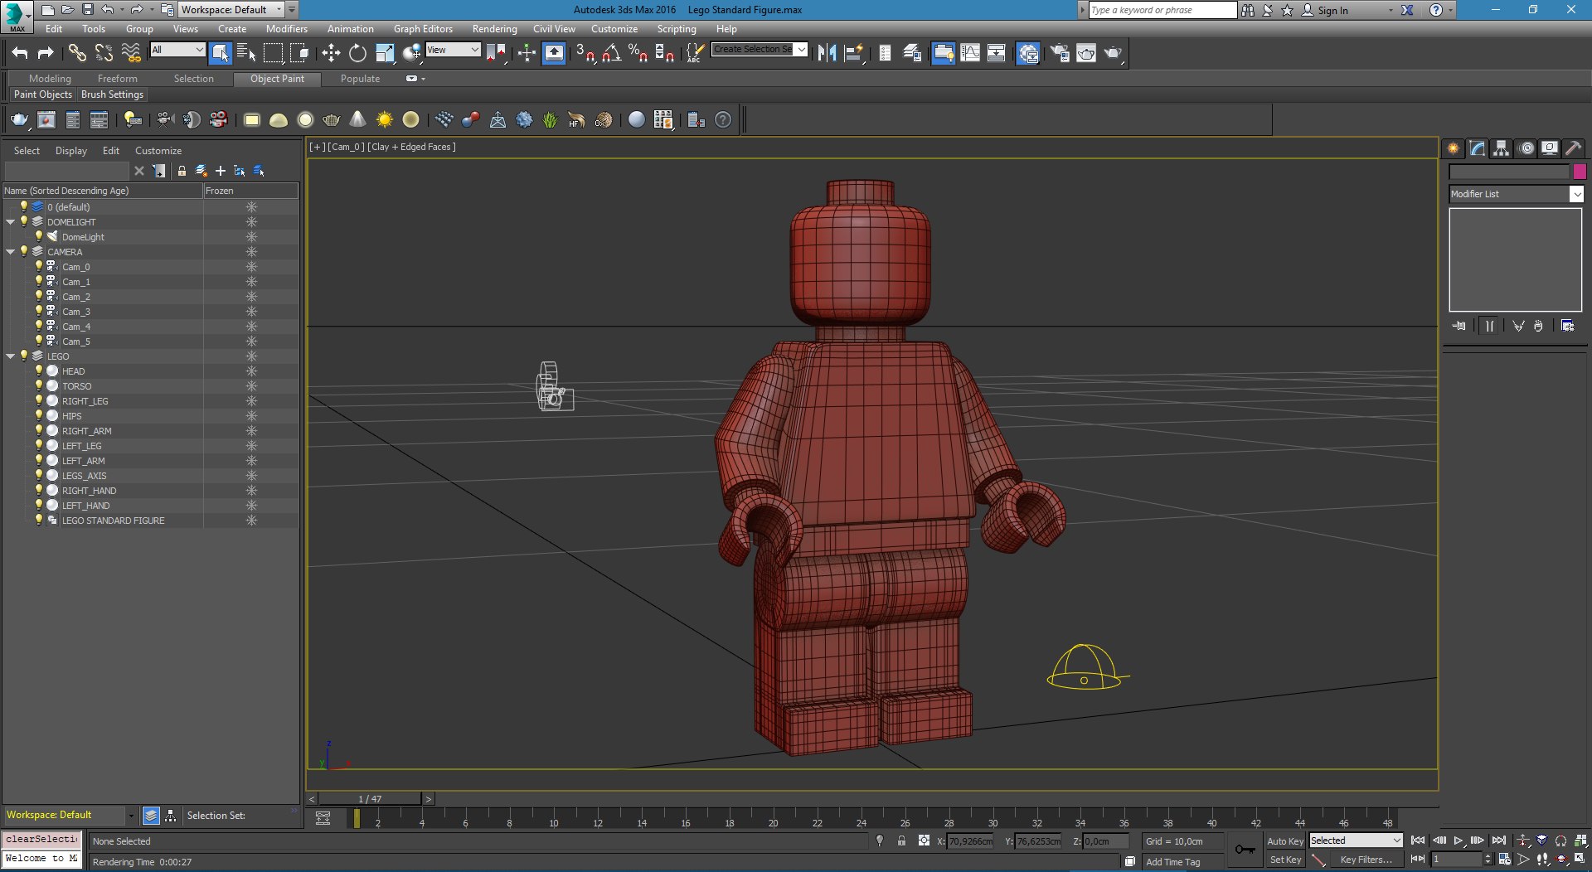
Task: Toggle the Selection Lock padlock in status bar
Action: [901, 841]
